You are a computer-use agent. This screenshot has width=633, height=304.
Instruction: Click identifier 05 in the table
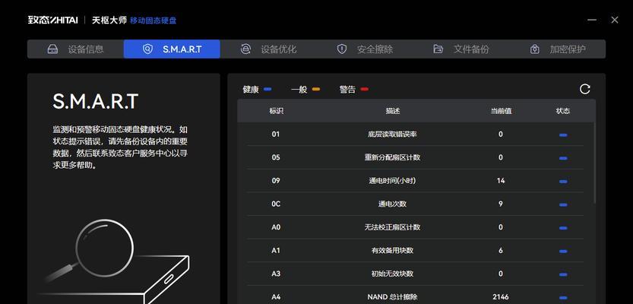[276, 157]
